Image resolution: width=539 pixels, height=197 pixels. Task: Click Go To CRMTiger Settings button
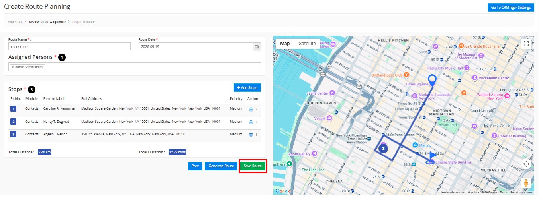coord(511,8)
